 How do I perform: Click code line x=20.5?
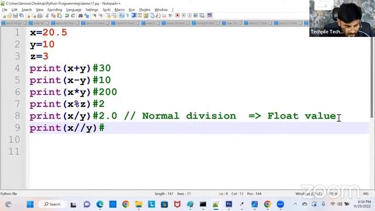tap(49, 33)
